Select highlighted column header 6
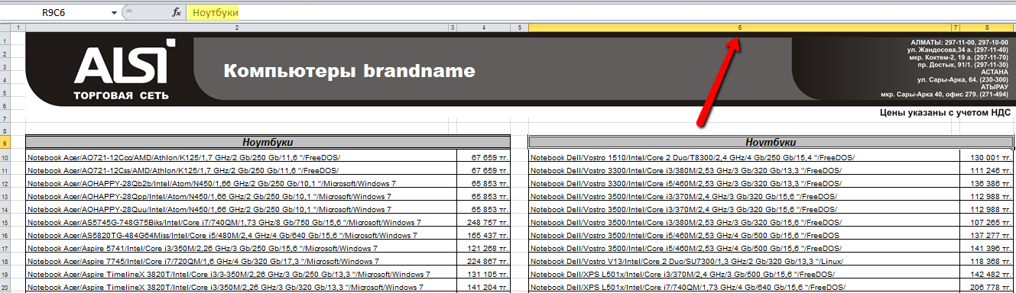Screen dimensions: 1016x293 pos(739,27)
